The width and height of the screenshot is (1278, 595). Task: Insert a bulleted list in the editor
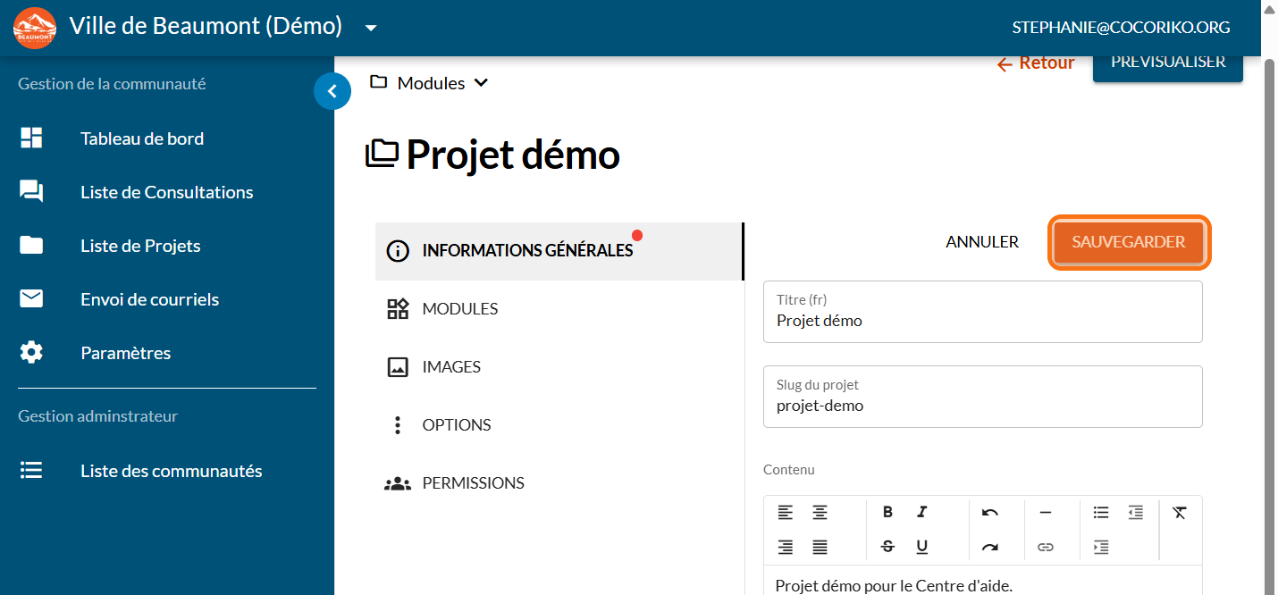tap(1101, 512)
